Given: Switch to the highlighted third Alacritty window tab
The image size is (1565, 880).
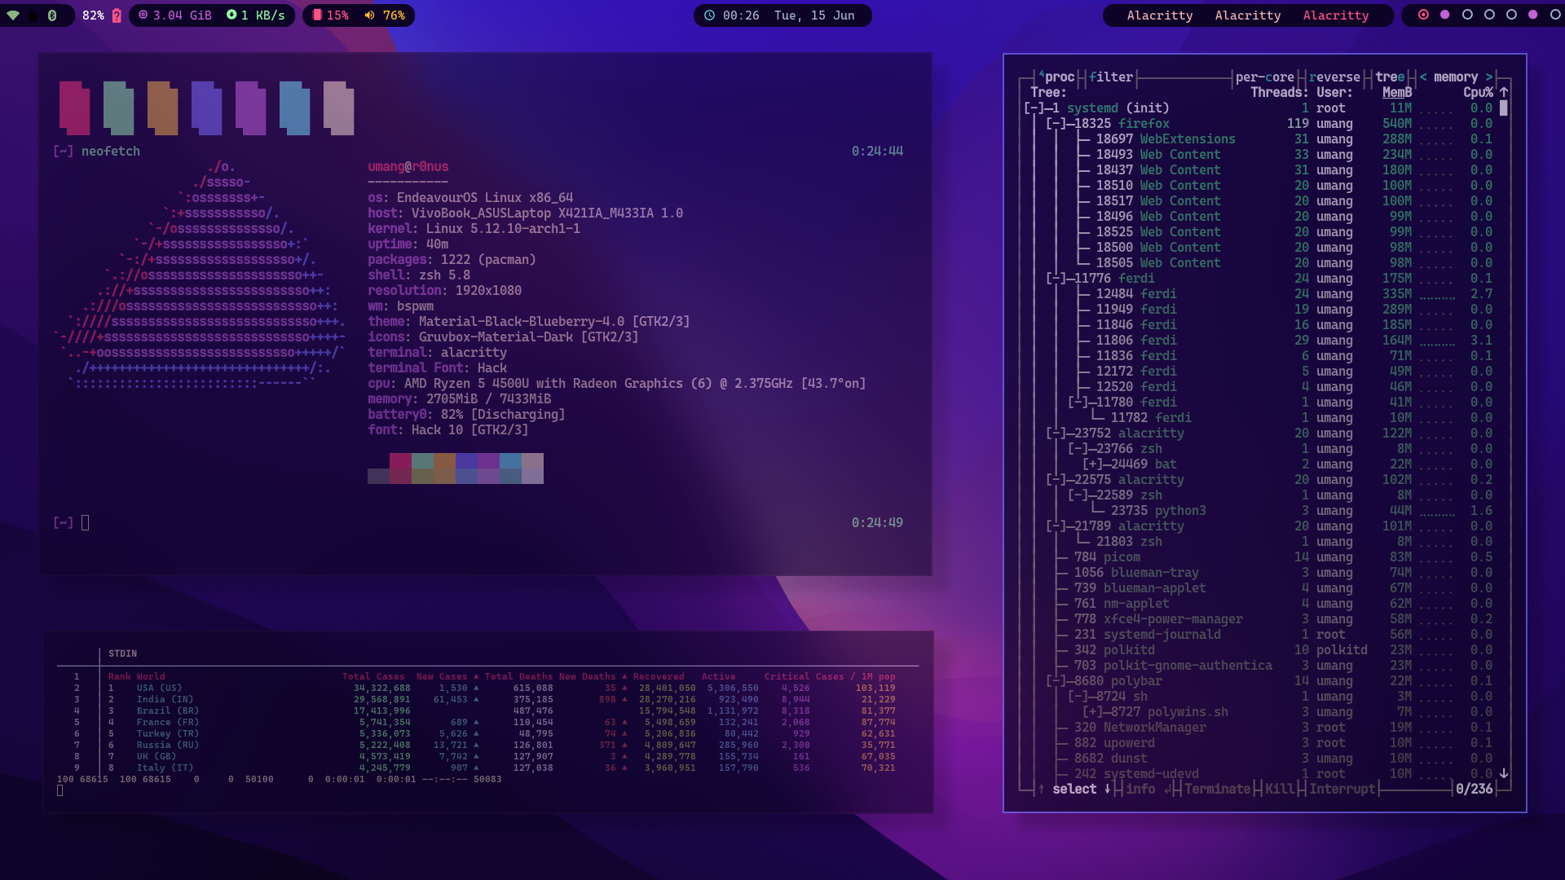Looking at the screenshot, I should click(1335, 15).
